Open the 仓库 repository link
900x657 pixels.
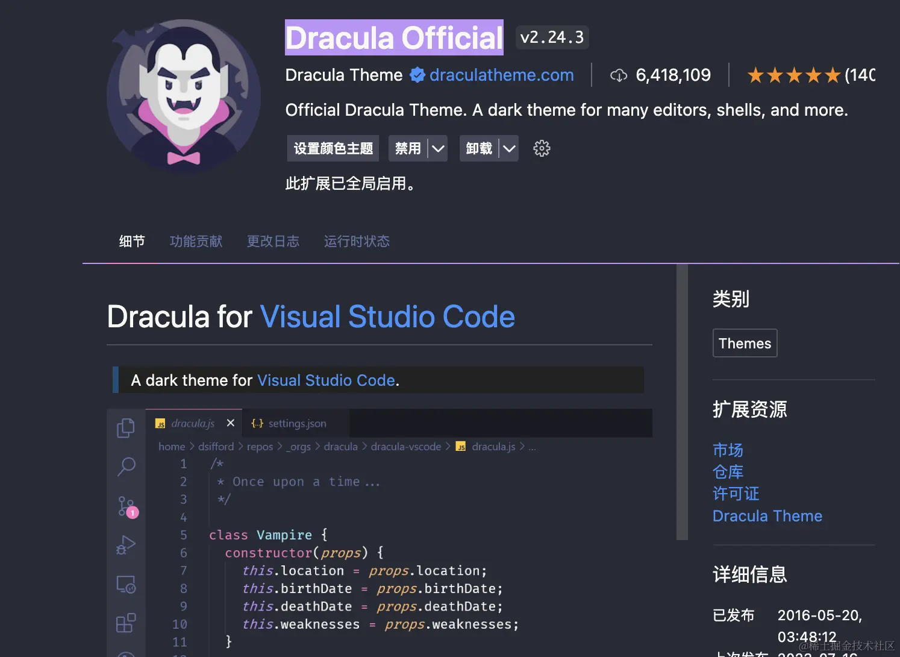pyautogui.click(x=728, y=472)
